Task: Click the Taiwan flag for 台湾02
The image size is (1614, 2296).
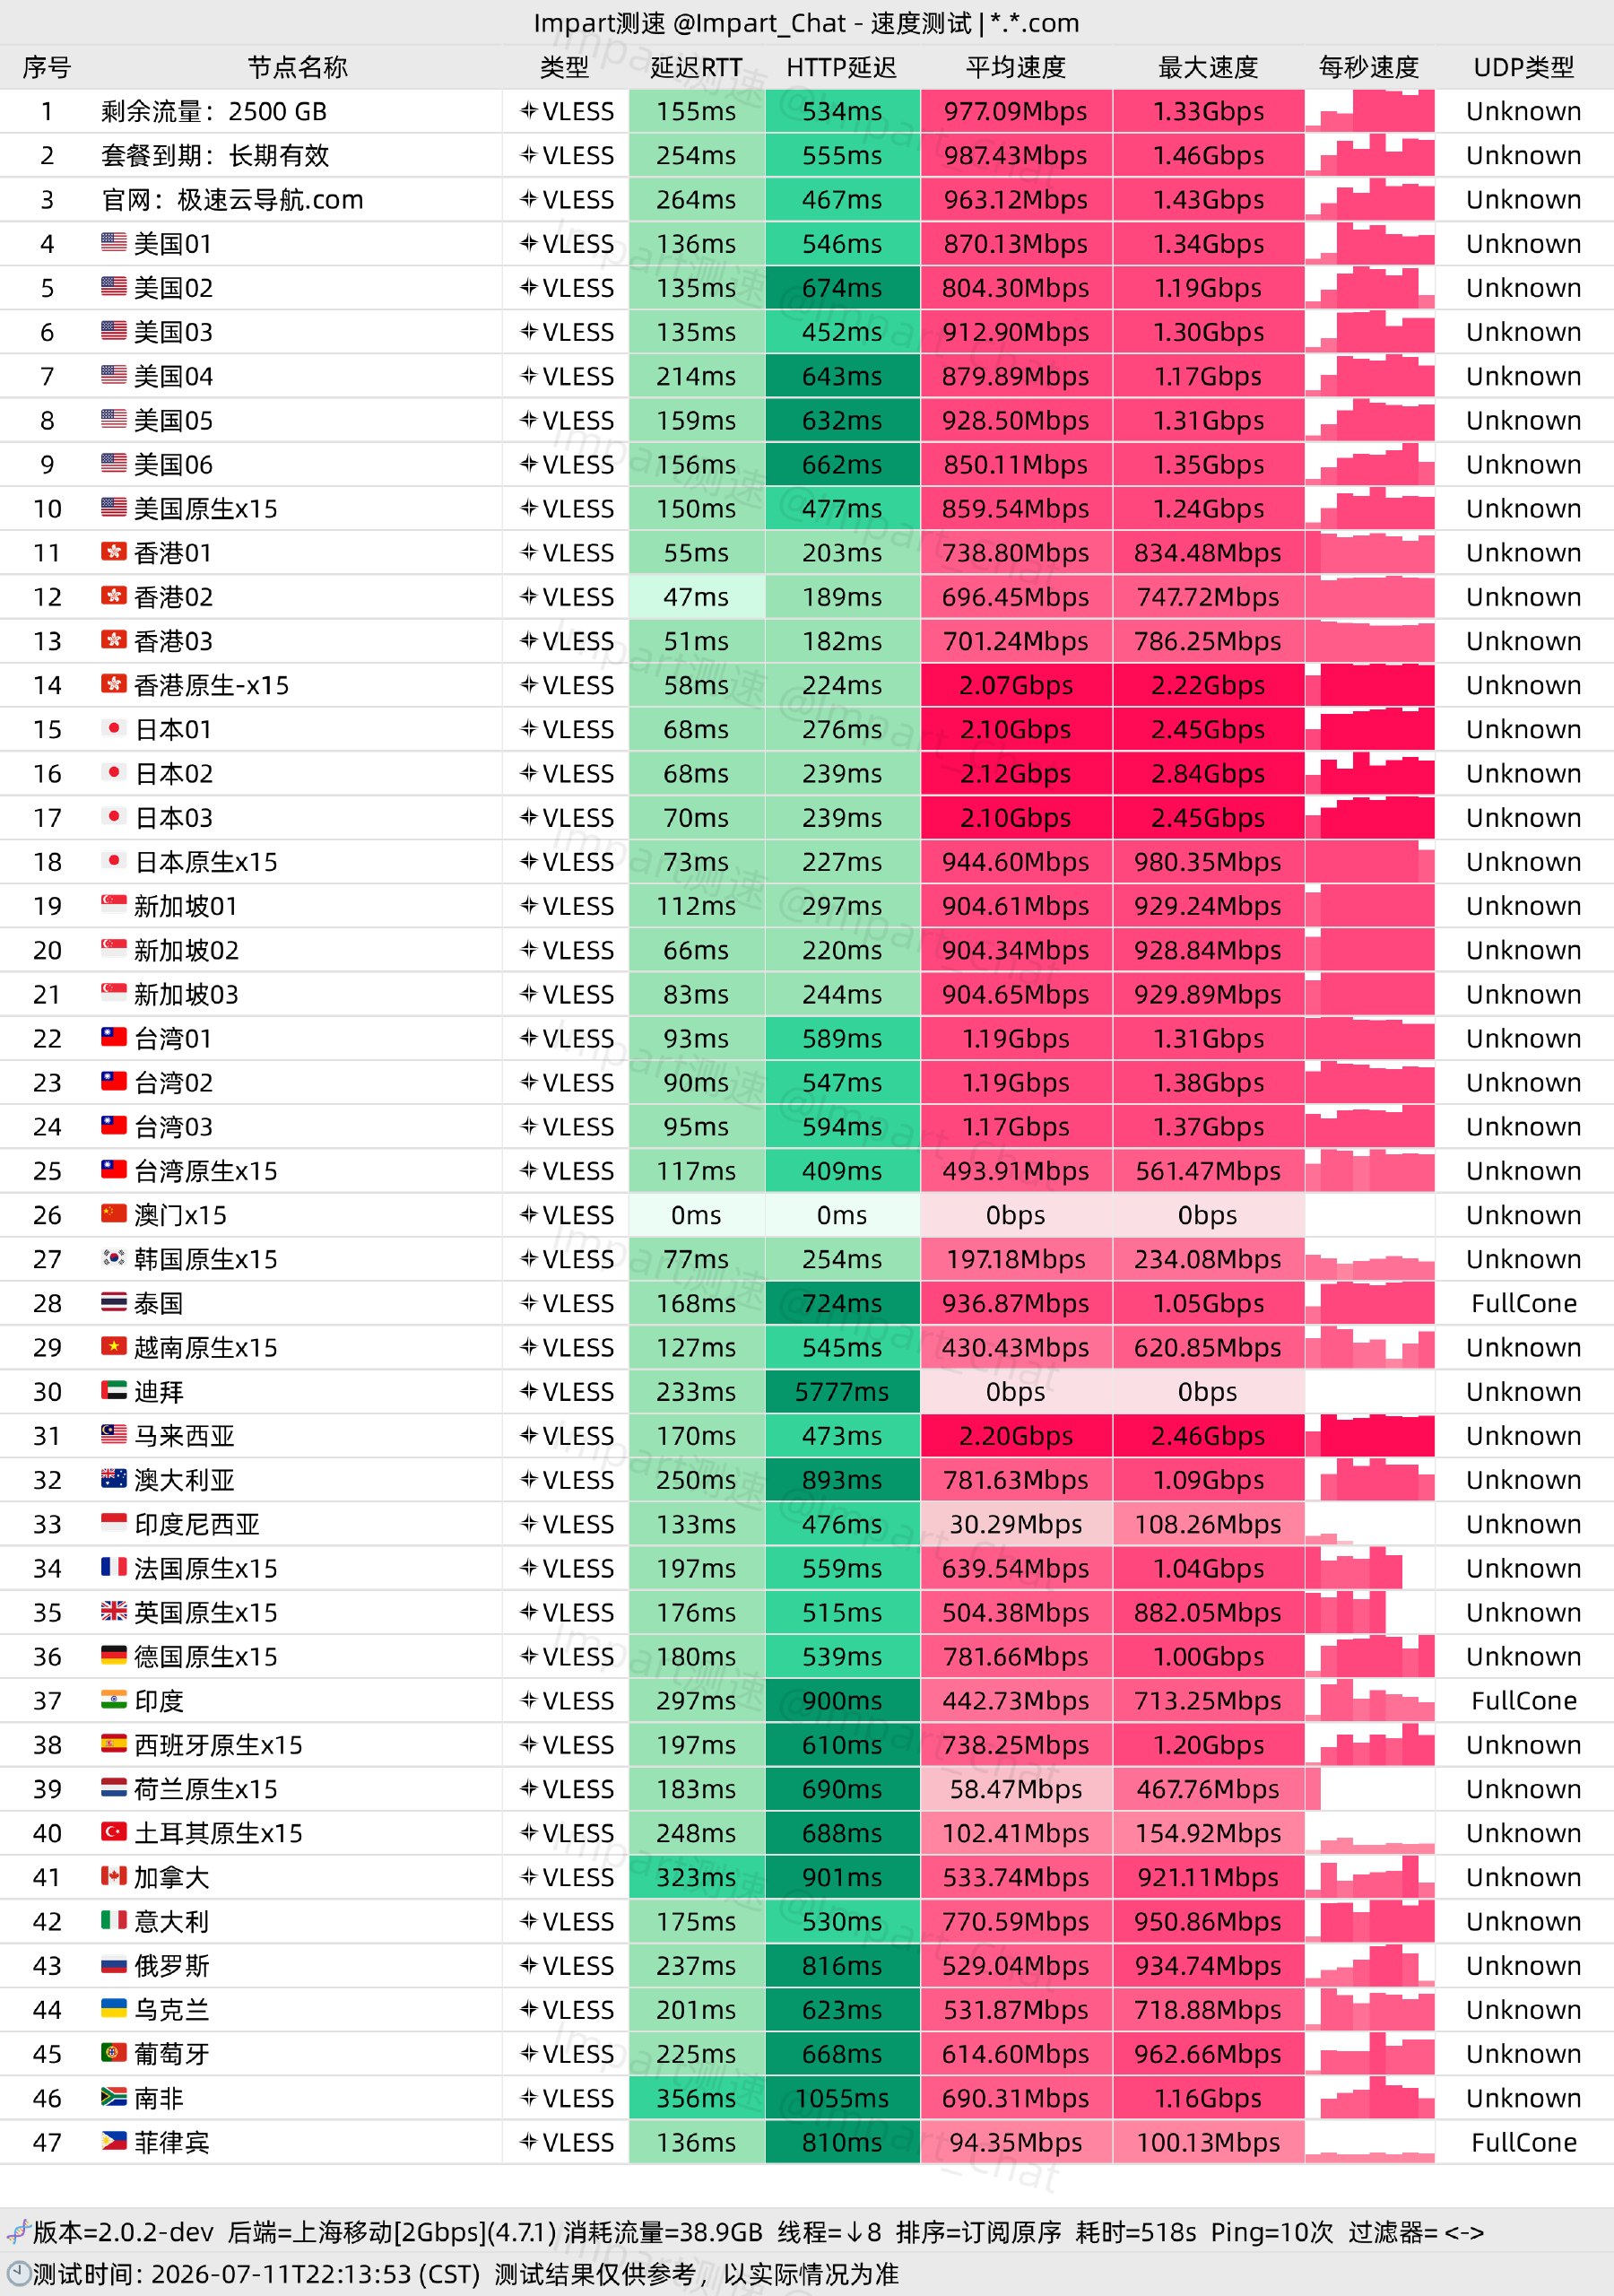Action: point(114,1081)
